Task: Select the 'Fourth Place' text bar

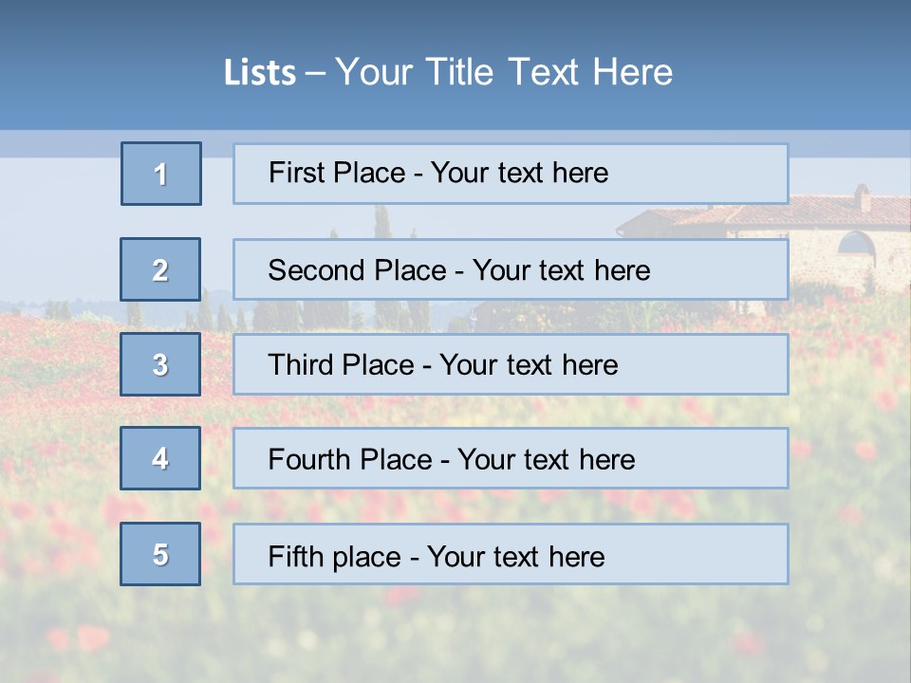Action: tap(511, 458)
